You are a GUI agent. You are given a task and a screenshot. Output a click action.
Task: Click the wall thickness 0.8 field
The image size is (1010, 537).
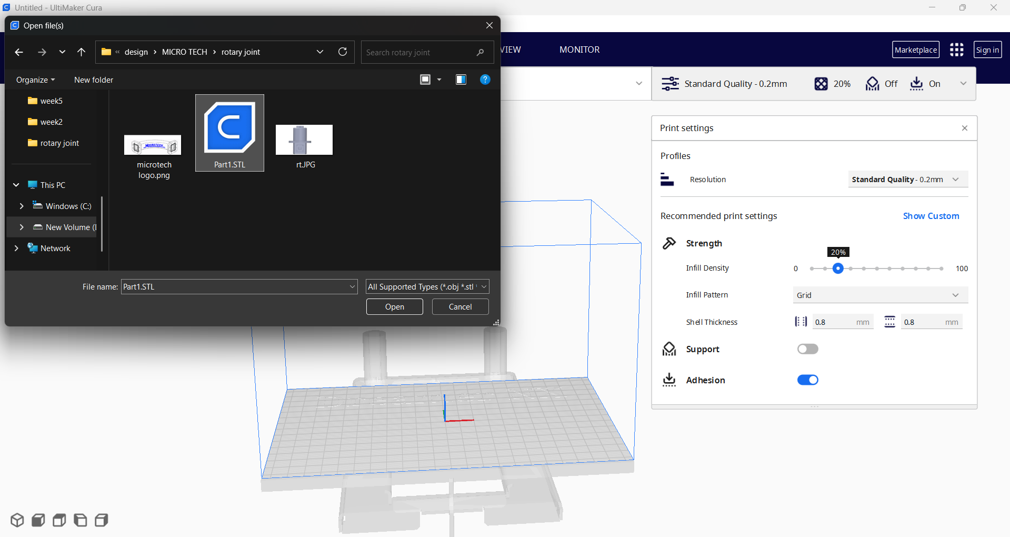pyautogui.click(x=843, y=322)
